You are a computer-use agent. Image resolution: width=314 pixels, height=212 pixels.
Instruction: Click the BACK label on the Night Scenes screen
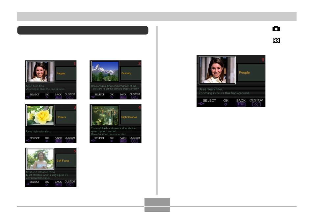point(123,138)
